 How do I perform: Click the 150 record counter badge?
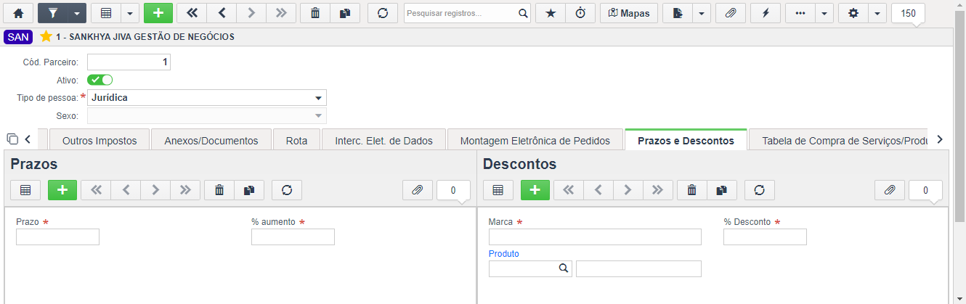pyautogui.click(x=908, y=13)
